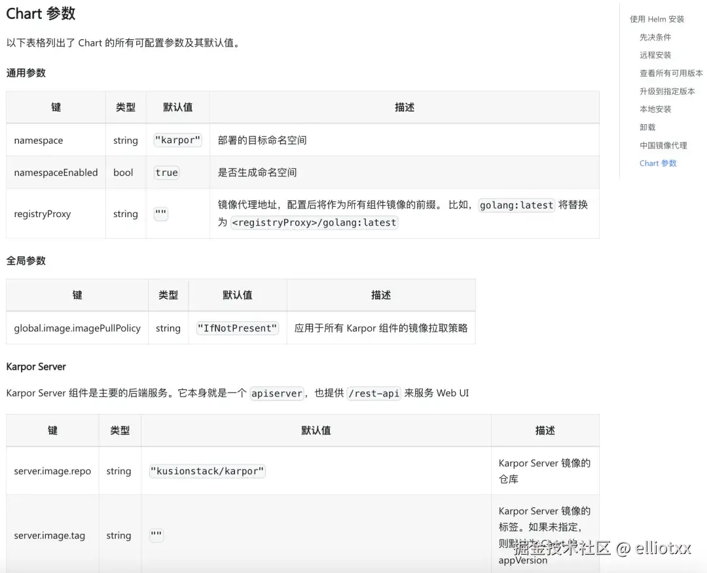
Task: Select 'global.image.imagePullPolicy' key cell
Action: (77, 328)
